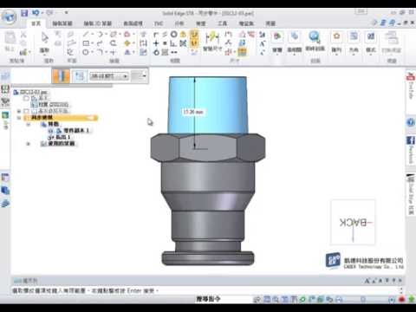Open the grey dropdown at command bar end
This screenshot has width=416, height=312.
[139, 76]
